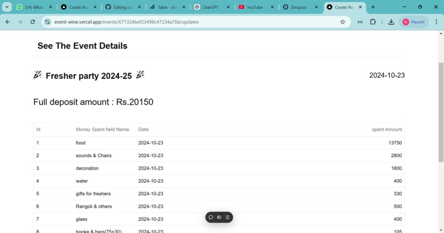This screenshot has width=444, height=233.
Task: Click the 330 amount cell
Action: (398, 194)
